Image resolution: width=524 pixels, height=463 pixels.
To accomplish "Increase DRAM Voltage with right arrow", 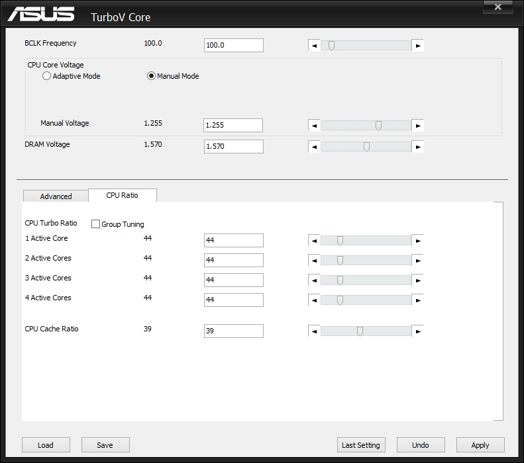I will (418, 147).
